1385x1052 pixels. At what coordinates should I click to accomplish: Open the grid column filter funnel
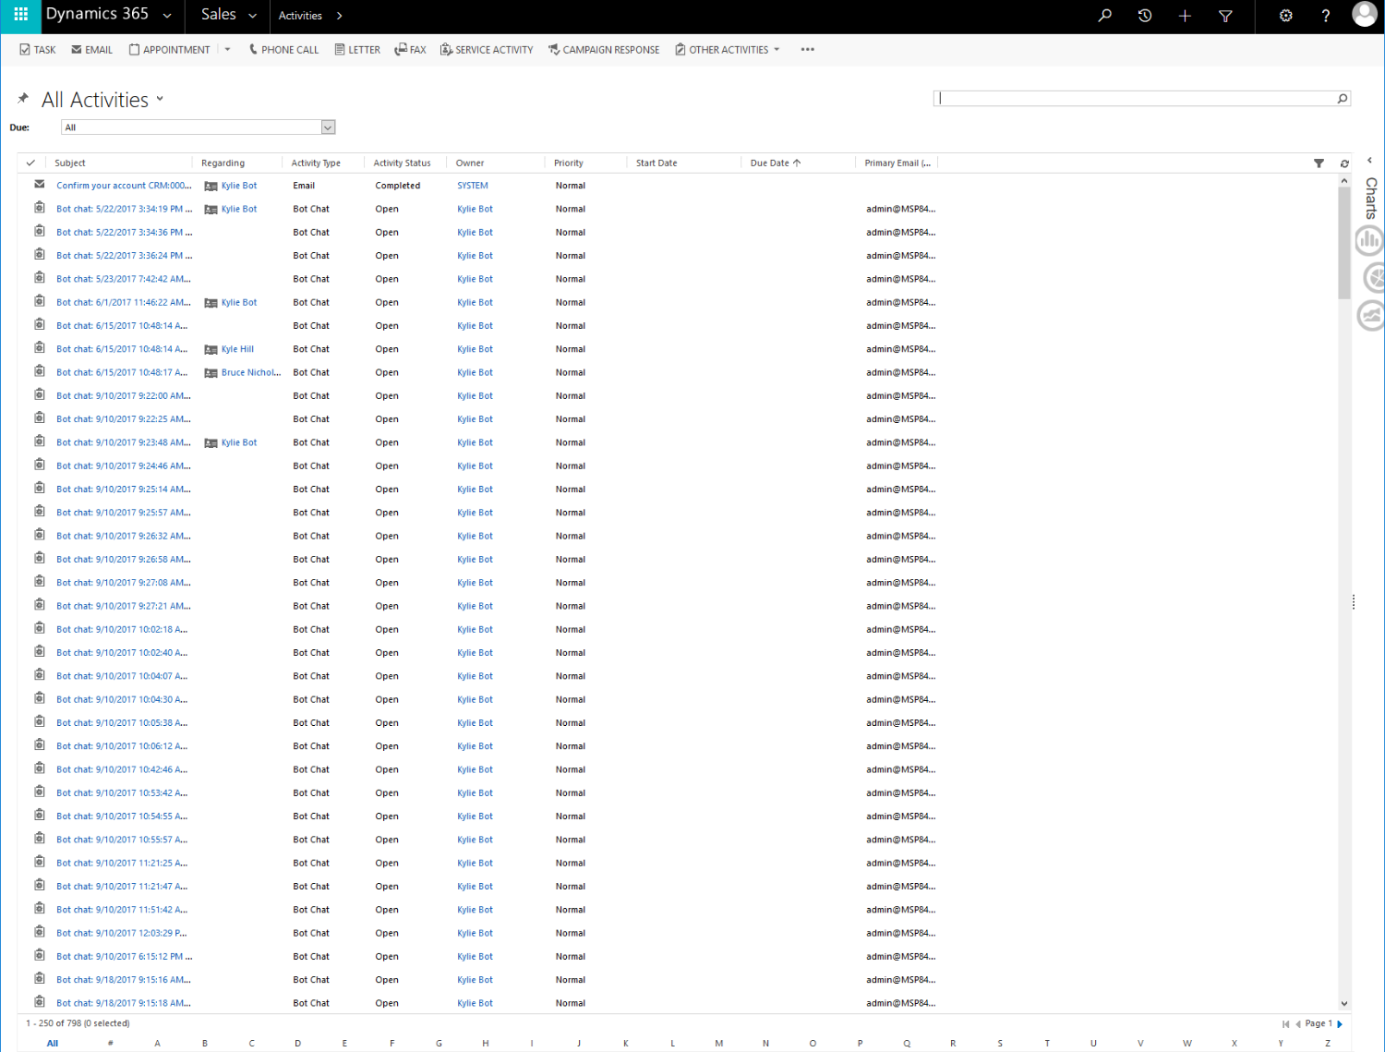click(x=1319, y=163)
